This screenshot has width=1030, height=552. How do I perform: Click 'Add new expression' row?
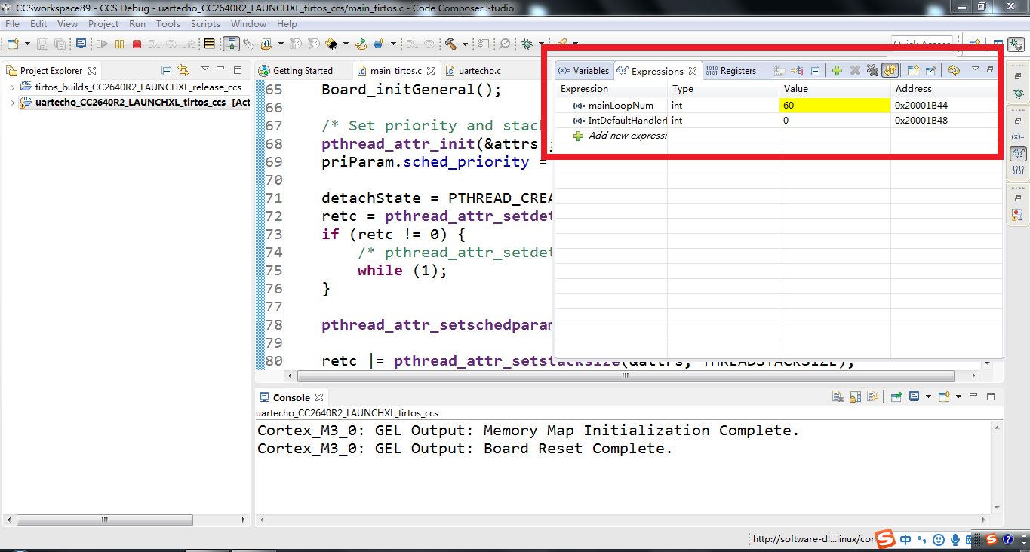(626, 136)
